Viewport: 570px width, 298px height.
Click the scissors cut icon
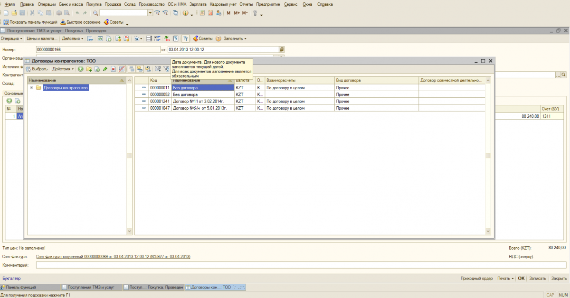(x=31, y=13)
